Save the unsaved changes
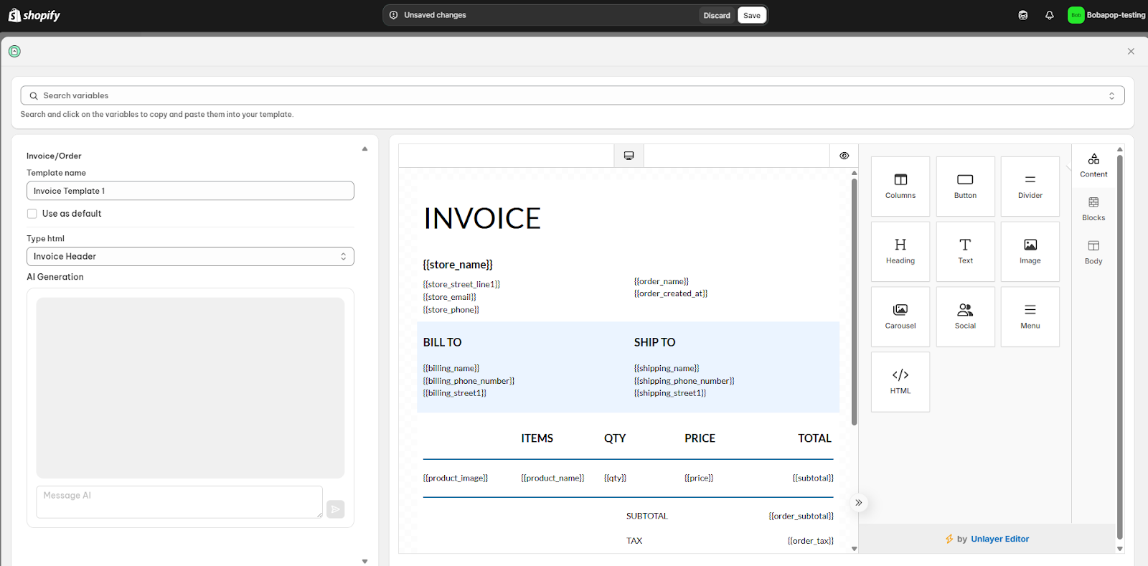The width and height of the screenshot is (1148, 566). coord(752,15)
